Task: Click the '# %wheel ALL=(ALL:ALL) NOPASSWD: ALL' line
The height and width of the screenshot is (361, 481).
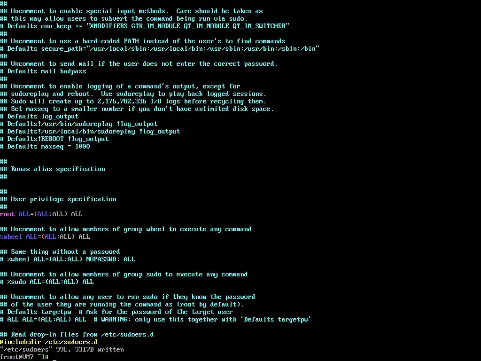Action: 68,259
